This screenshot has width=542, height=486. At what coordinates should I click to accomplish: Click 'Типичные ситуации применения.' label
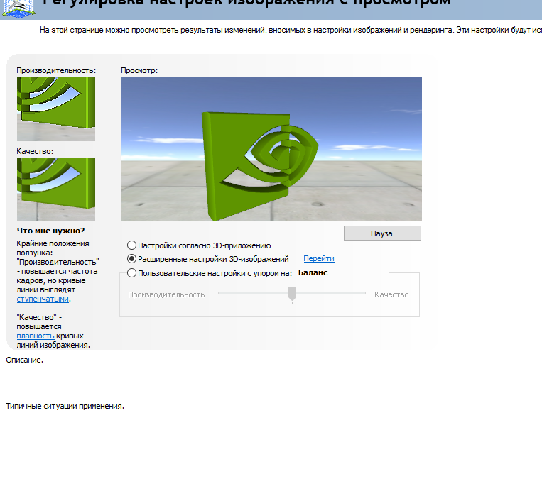[x=65, y=407]
